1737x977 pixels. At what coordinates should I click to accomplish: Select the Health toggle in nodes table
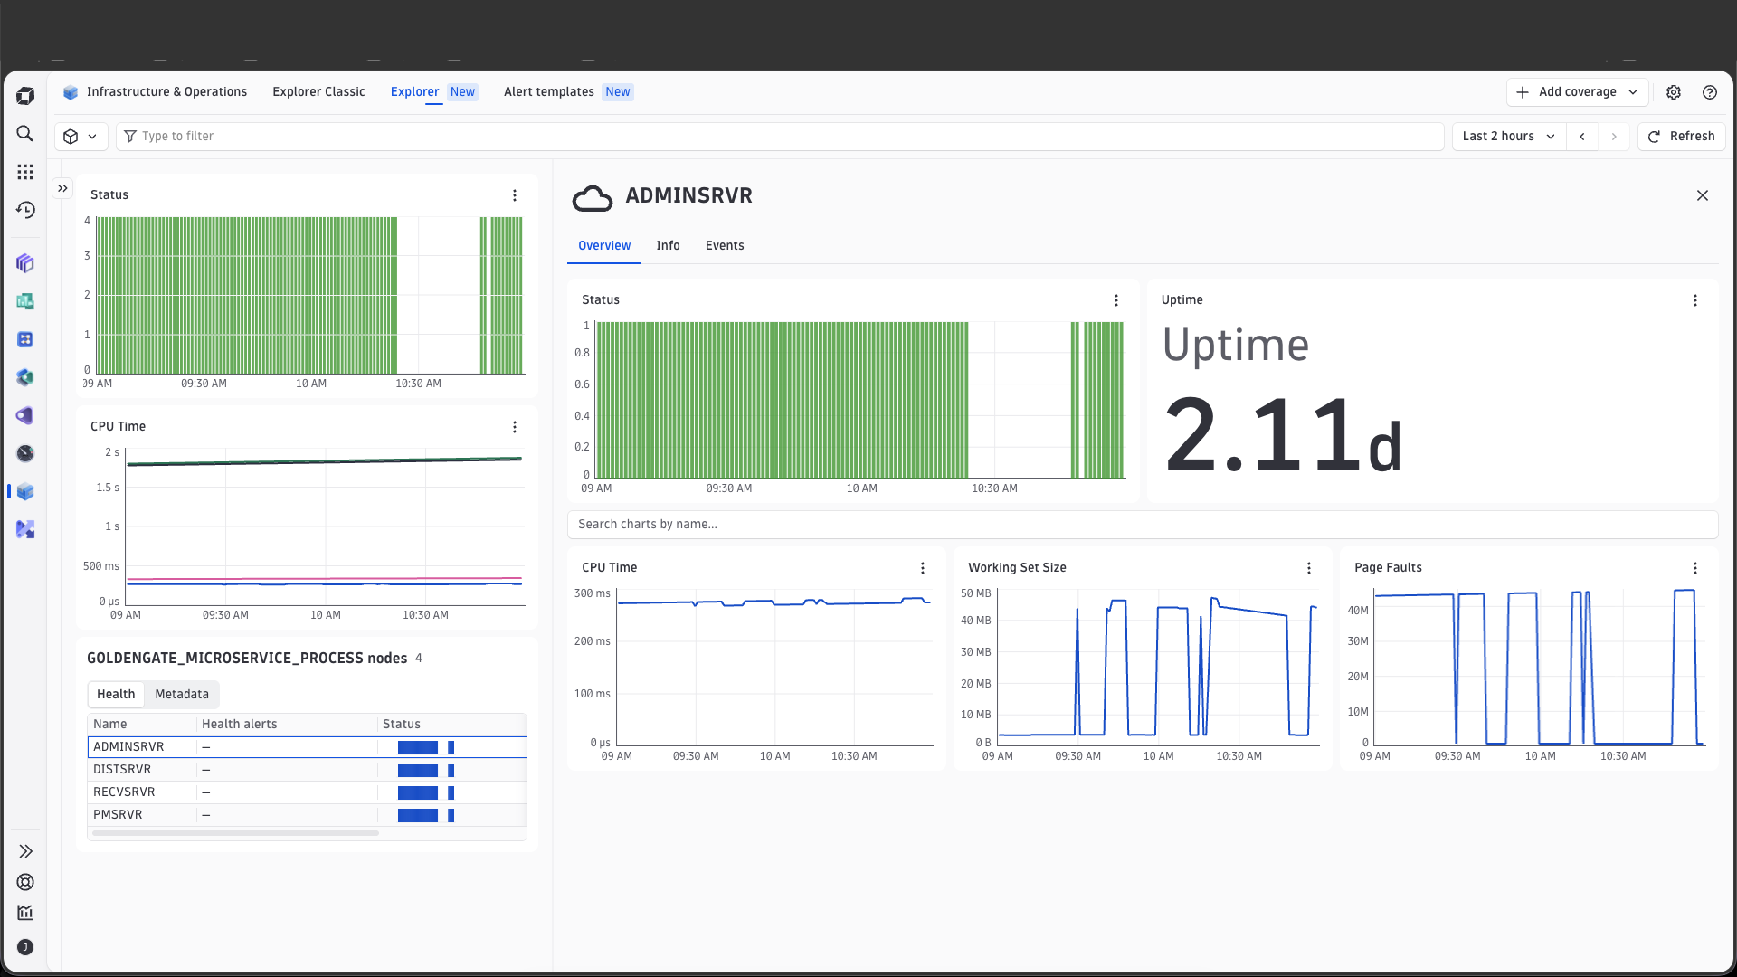(x=116, y=695)
